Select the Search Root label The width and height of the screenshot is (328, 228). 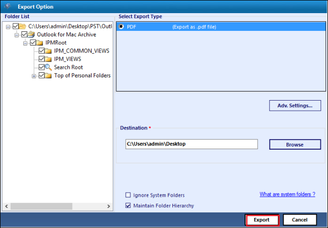tap(68, 67)
